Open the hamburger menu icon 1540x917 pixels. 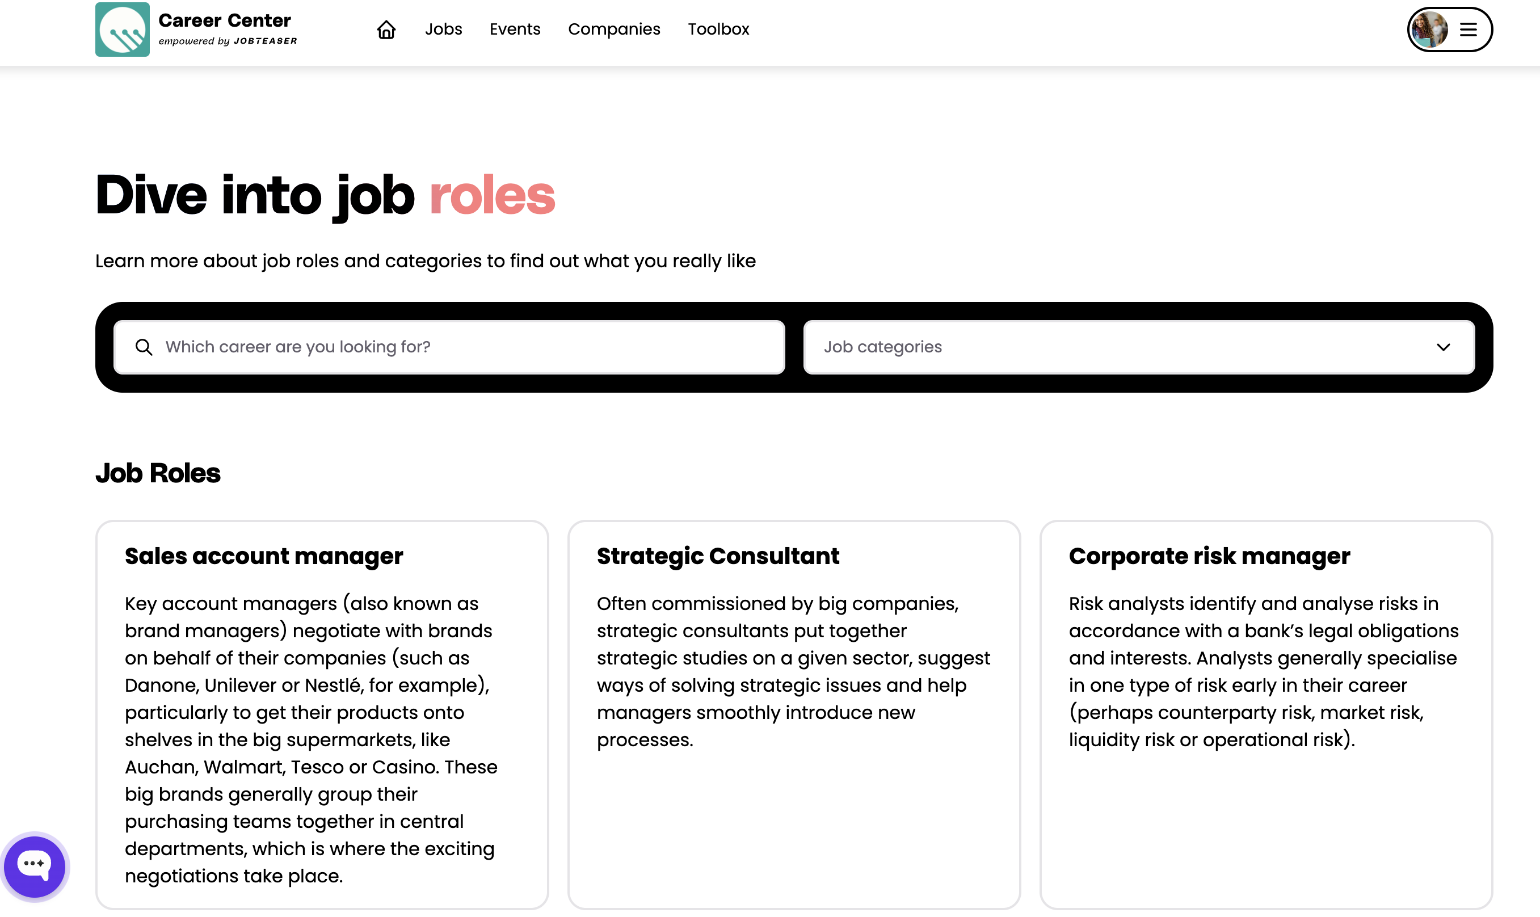1468,30
